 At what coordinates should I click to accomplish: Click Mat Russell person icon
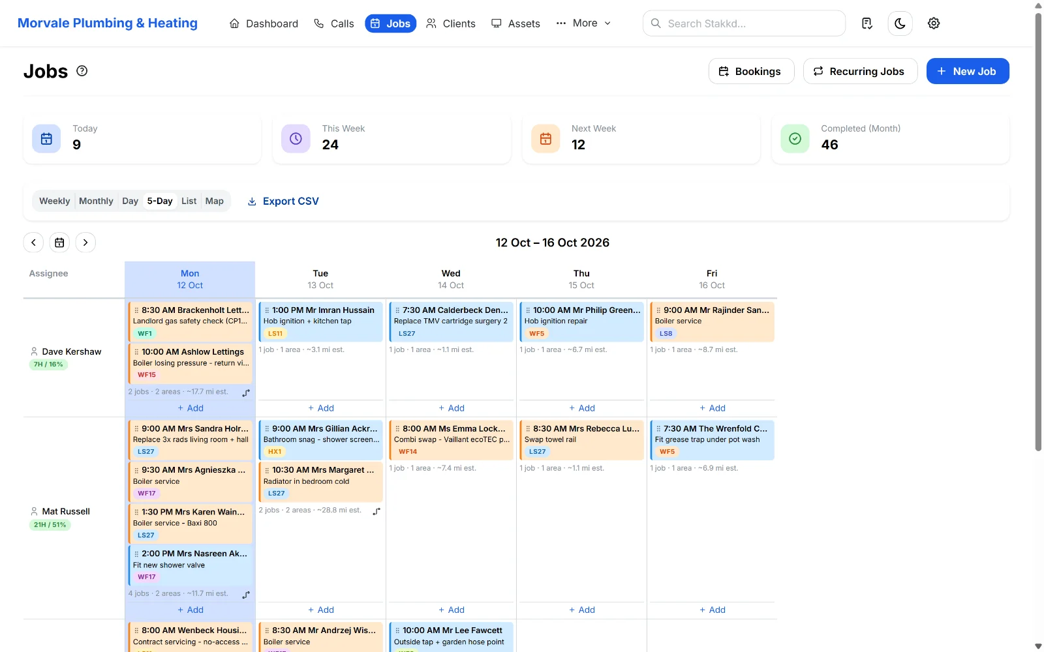pyautogui.click(x=34, y=511)
